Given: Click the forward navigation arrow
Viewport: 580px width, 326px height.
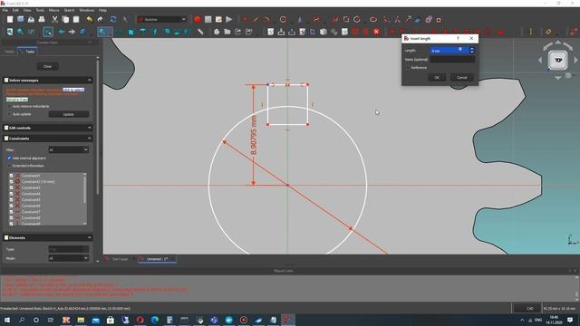Looking at the screenshot, I should [x=72, y=33].
